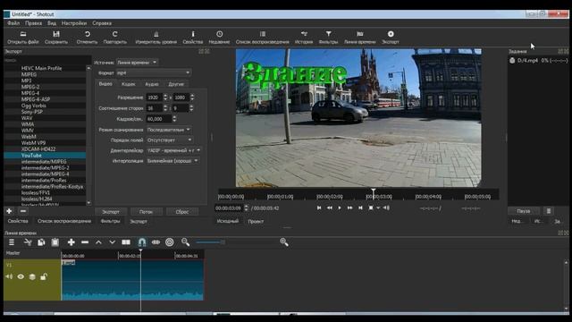
Task: Toggle player volume speaker icon
Action: pyautogui.click(x=387, y=208)
